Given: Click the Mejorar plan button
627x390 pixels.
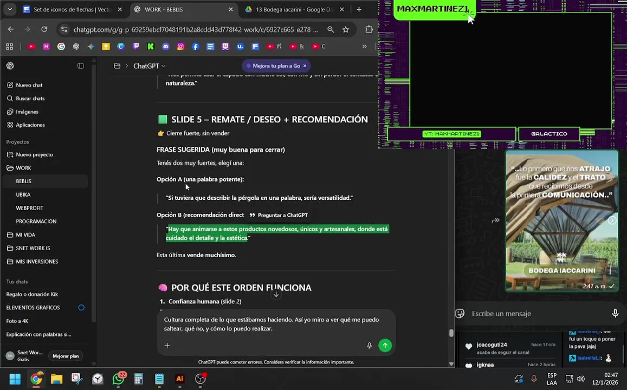Looking at the screenshot, I should pyautogui.click(x=66, y=356).
